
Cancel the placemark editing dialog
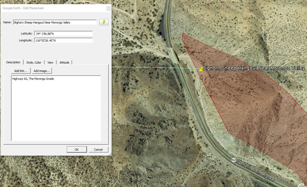point(98,149)
